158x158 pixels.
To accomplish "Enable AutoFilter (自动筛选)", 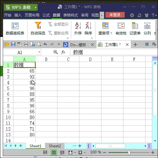I will (x=38, y=29).
